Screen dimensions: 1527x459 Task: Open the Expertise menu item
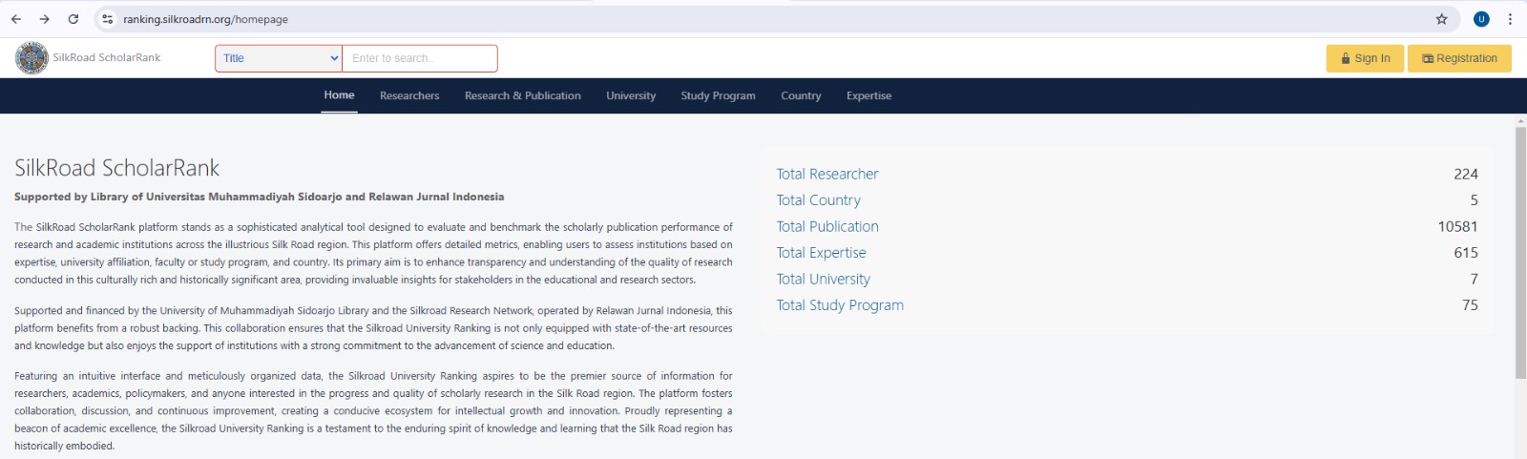pyautogui.click(x=868, y=95)
